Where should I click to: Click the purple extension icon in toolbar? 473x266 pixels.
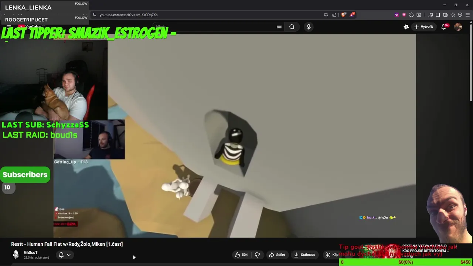tap(397, 15)
